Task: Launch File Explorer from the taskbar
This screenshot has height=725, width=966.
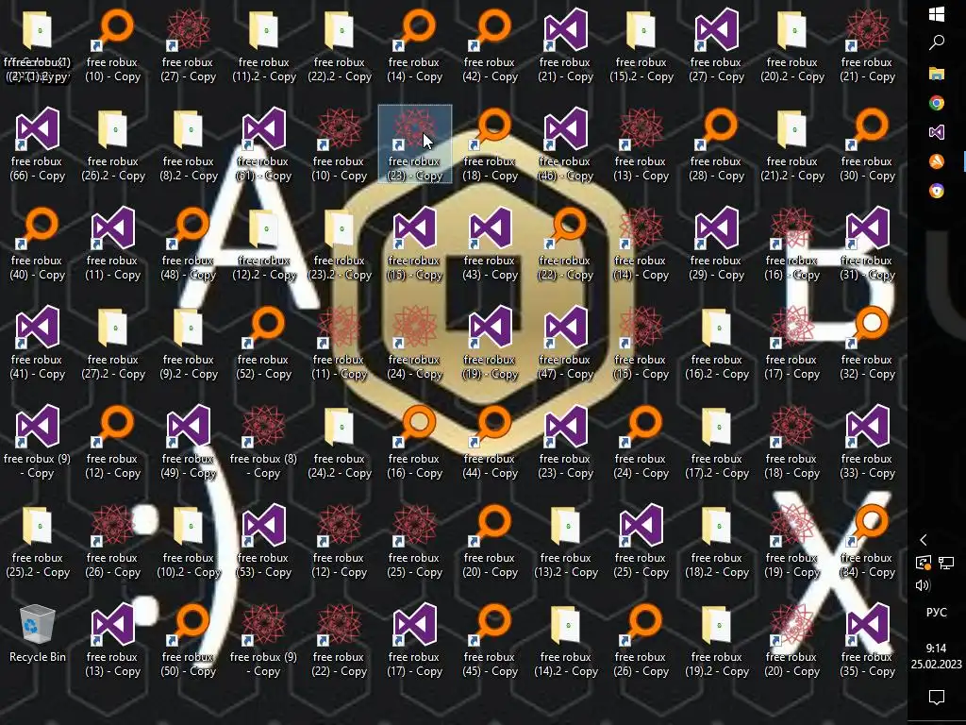Action: coord(937,74)
